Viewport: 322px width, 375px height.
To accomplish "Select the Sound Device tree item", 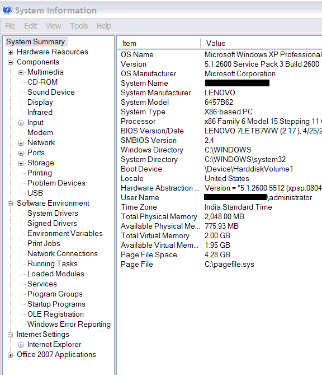I will tap(51, 92).
